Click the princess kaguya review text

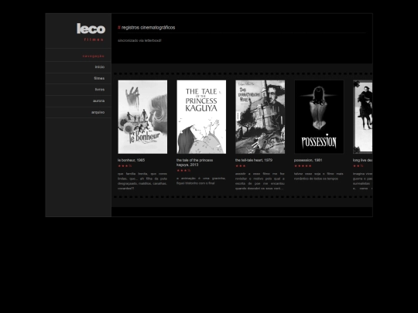pyautogui.click(x=201, y=181)
